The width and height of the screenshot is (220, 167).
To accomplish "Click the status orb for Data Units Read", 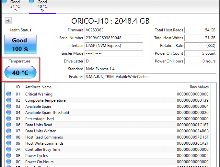I will (x=9, y=125).
